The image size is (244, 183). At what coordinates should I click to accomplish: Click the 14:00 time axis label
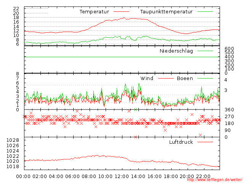pyautogui.click(x=138, y=177)
